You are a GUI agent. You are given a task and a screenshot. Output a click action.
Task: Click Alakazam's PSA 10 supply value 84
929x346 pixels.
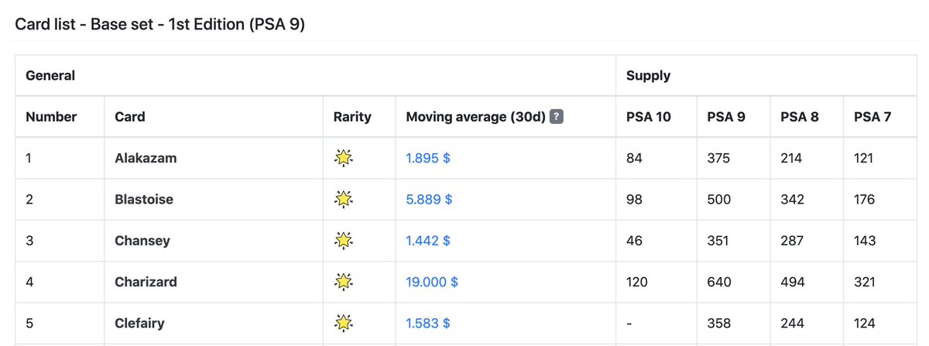[635, 158]
